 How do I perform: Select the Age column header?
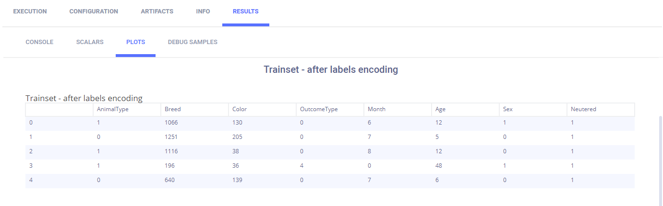(440, 109)
